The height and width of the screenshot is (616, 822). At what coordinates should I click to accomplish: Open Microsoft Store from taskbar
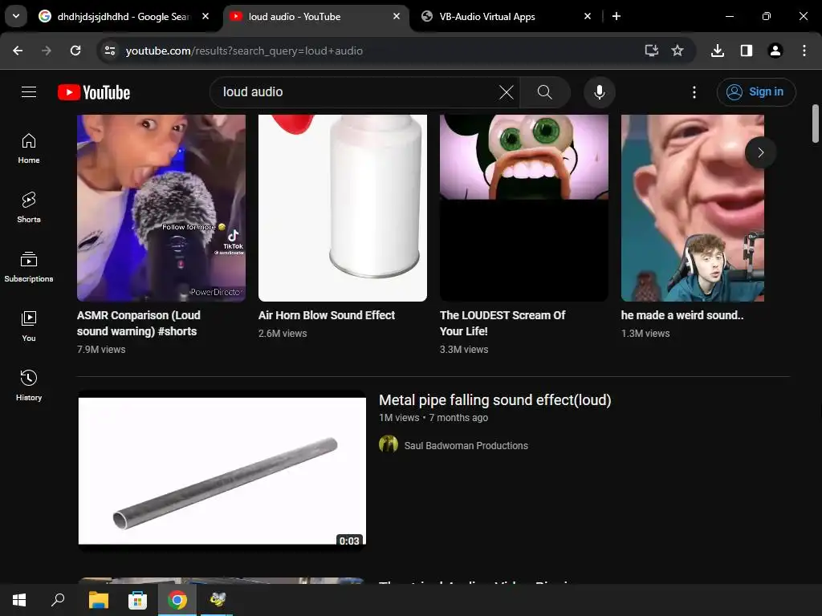click(137, 600)
